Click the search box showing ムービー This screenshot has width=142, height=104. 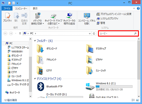click(x=118, y=33)
